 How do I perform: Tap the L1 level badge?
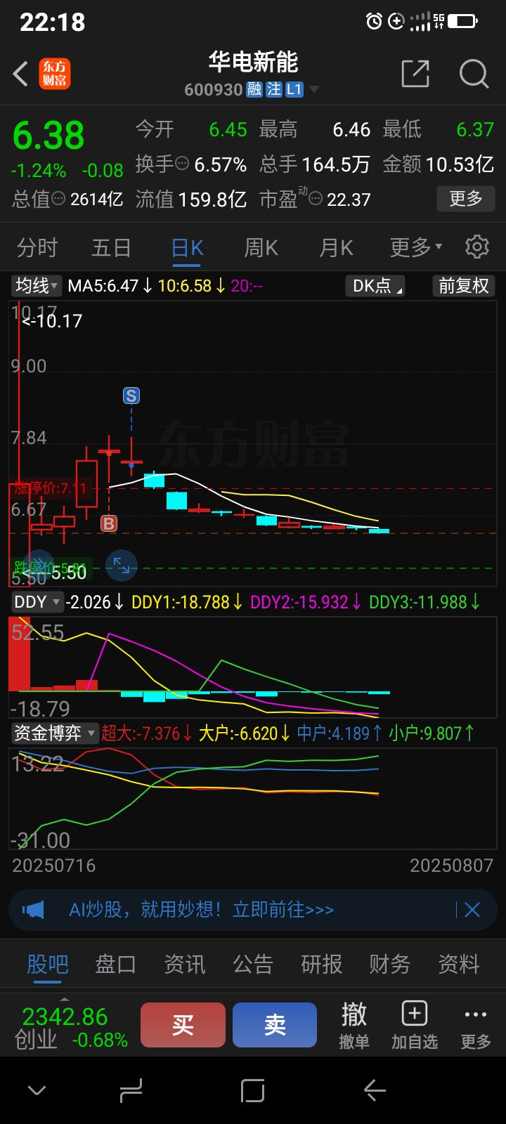point(294,89)
